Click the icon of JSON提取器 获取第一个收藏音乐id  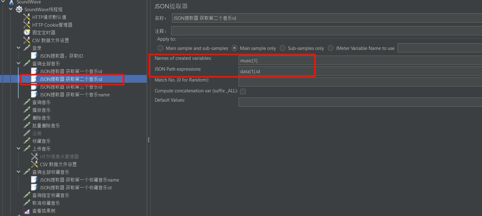tap(34, 187)
